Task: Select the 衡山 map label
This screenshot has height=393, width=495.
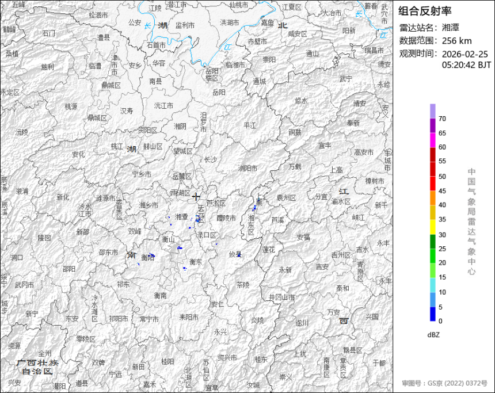Action: pos(168,239)
